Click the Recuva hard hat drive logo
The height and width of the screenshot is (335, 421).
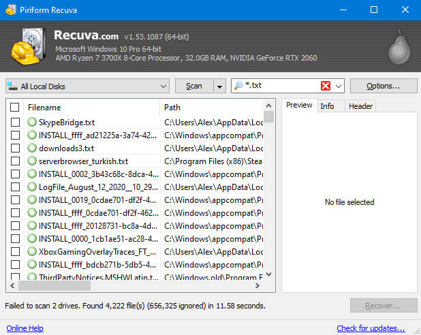tap(27, 46)
